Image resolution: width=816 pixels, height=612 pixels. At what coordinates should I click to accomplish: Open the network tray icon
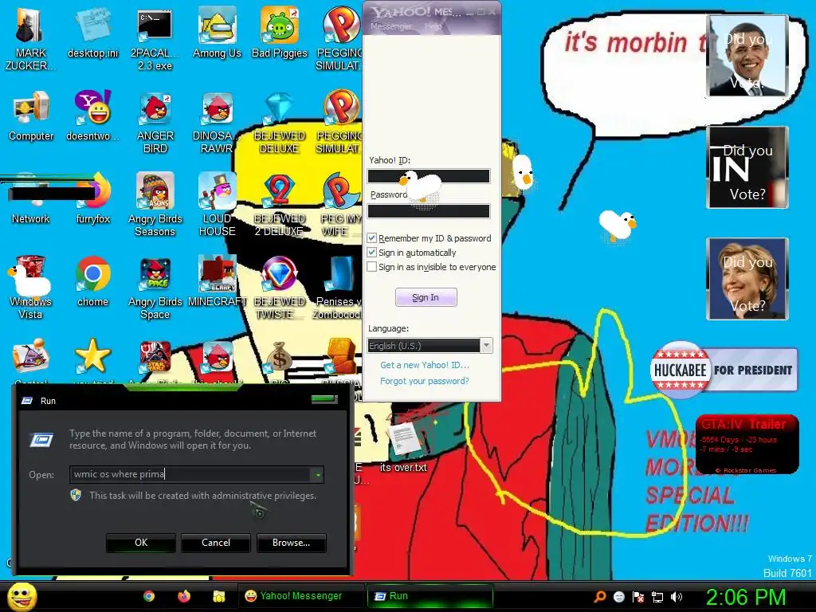click(x=657, y=597)
